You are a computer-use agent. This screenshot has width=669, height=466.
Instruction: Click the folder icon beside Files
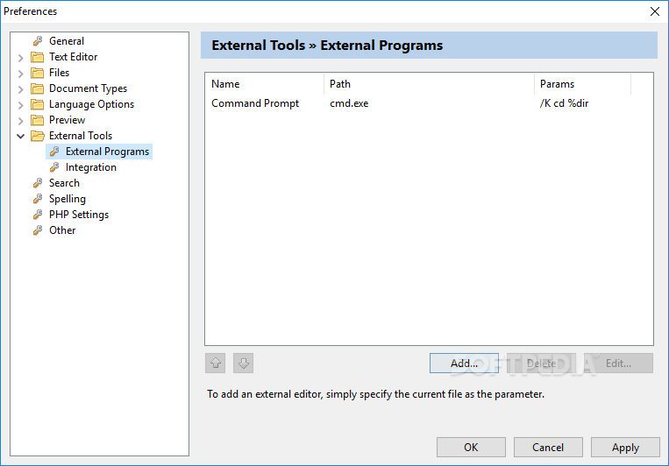pyautogui.click(x=38, y=73)
